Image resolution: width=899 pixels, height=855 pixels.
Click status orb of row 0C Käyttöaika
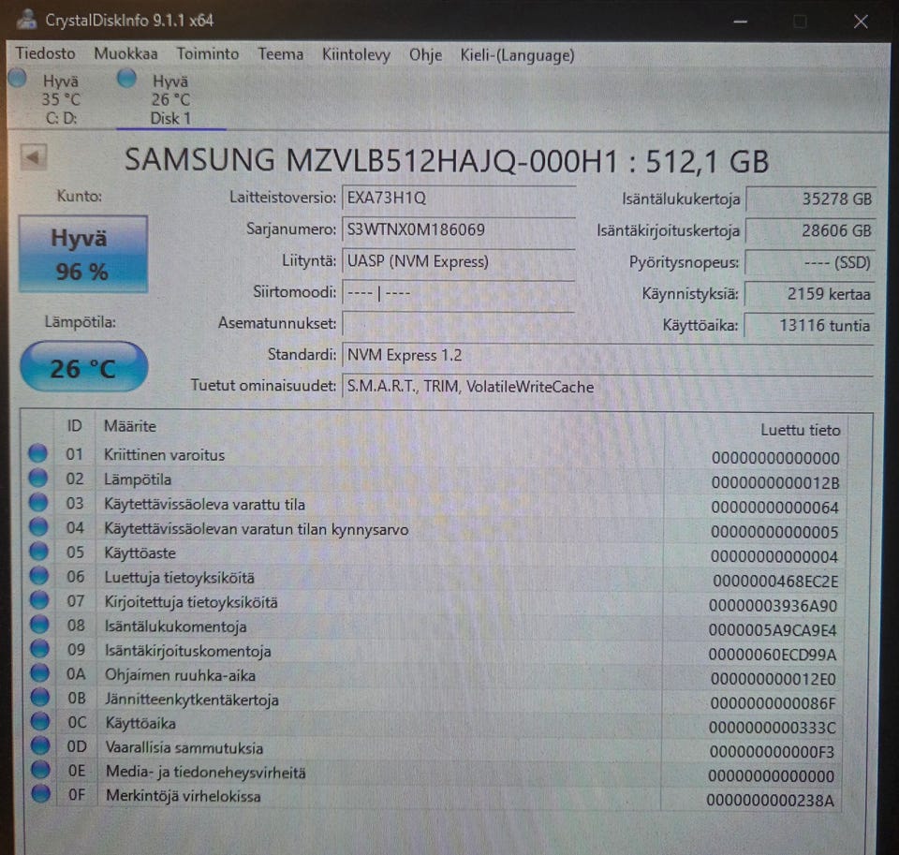pos(40,721)
